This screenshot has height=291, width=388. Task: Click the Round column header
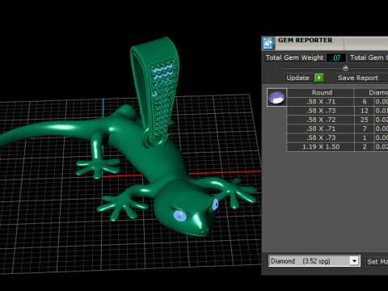click(320, 93)
